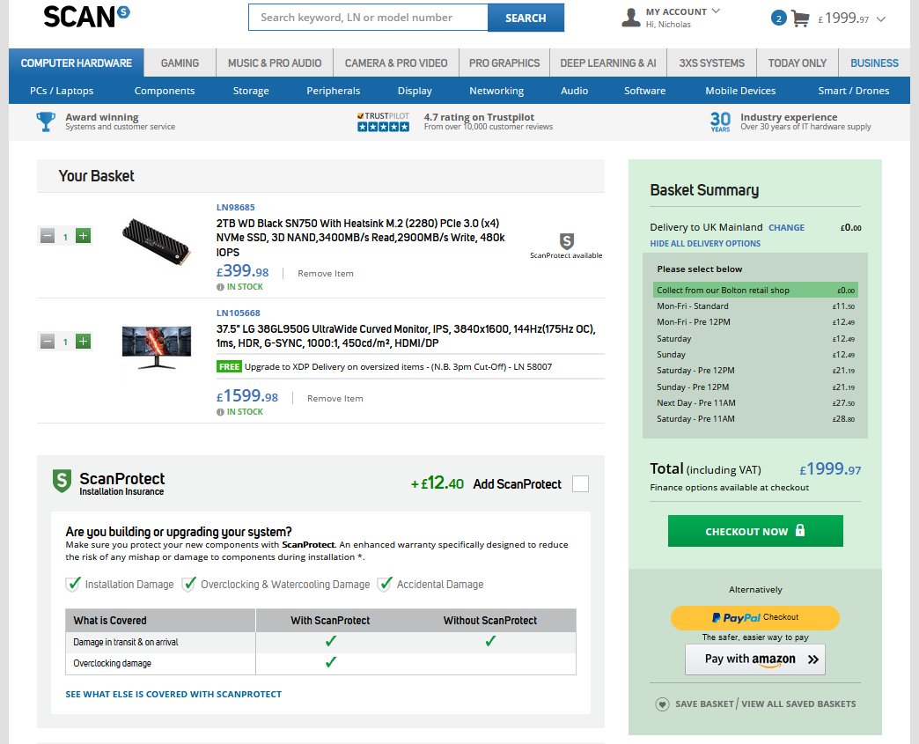Switch to the Pro Graphics tab
This screenshot has height=744, width=919.
(x=504, y=63)
